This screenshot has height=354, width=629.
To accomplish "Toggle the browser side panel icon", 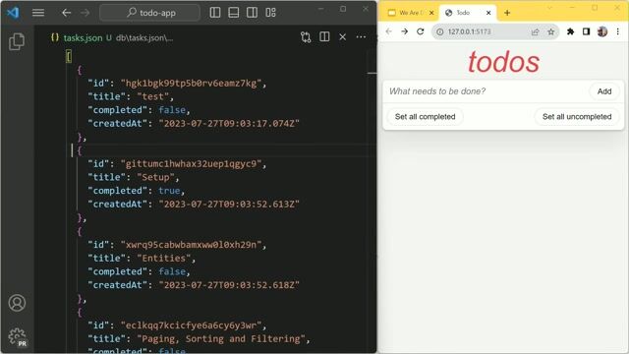I will click(586, 31).
